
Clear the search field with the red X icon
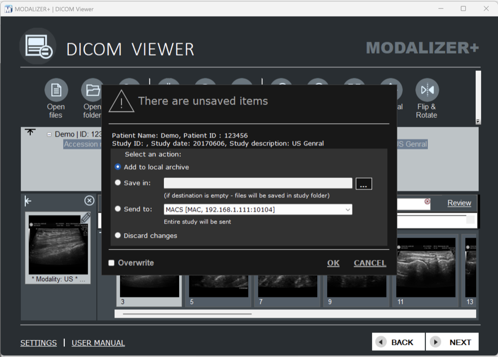(427, 201)
